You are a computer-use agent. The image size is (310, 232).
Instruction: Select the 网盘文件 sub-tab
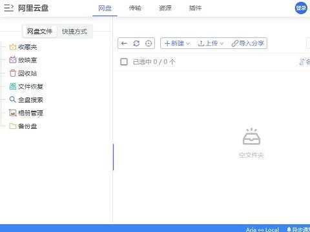point(40,32)
